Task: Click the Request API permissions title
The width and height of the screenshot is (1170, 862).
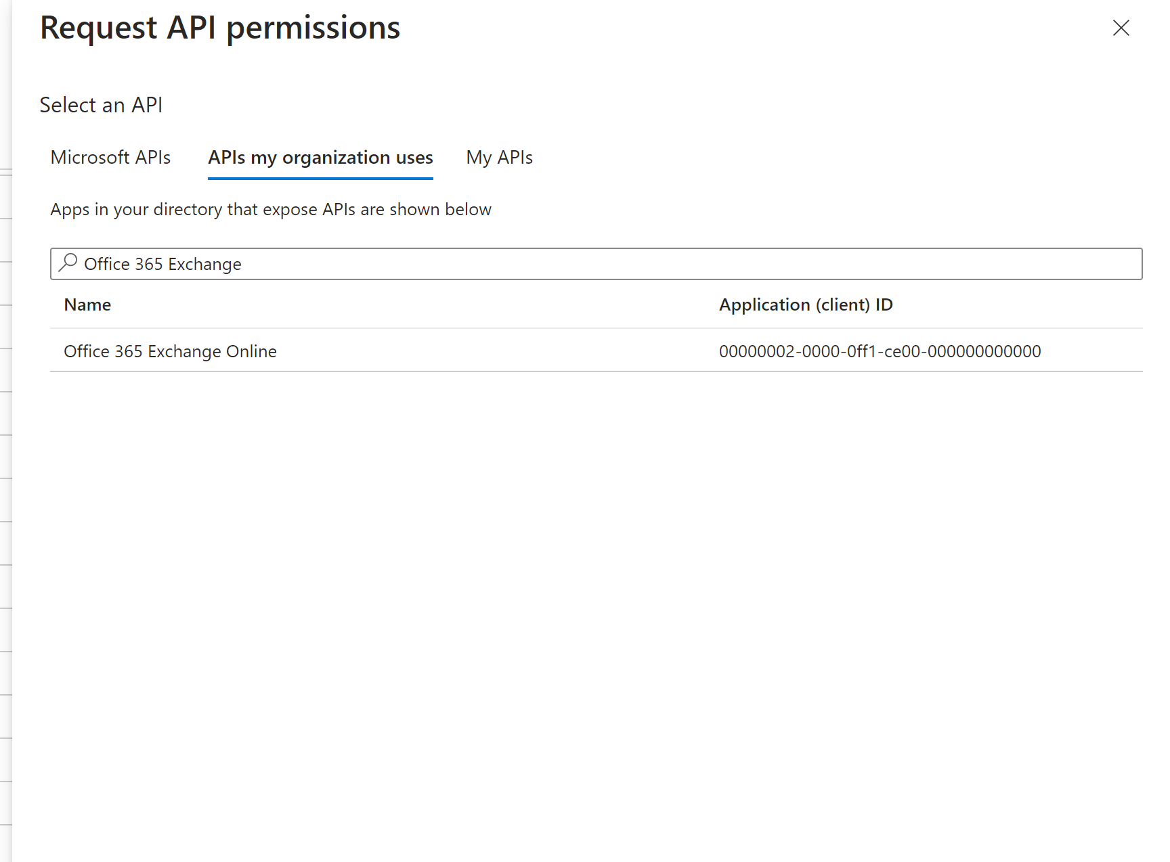Action: [220, 28]
